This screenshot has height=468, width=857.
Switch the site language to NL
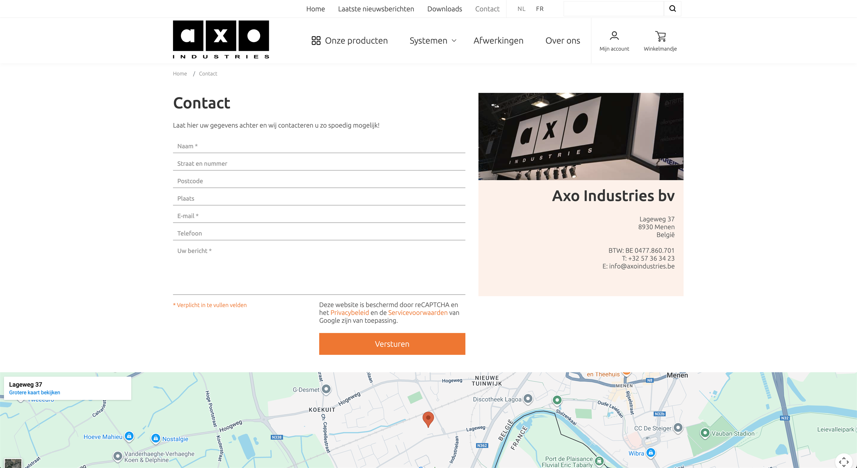pos(521,9)
